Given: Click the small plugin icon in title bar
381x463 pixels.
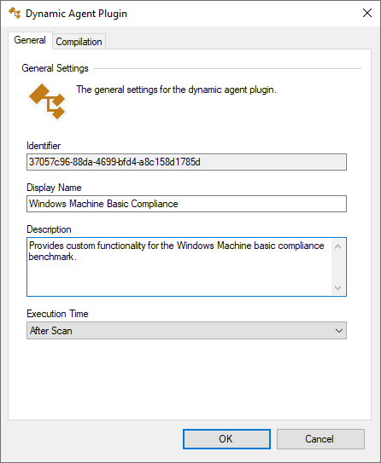Looking at the screenshot, I should (x=15, y=13).
